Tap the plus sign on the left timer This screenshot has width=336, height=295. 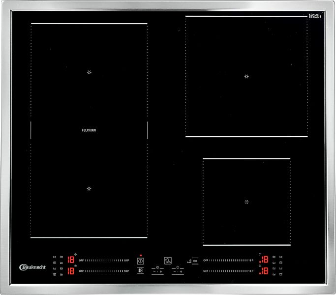[x=161, y=271]
